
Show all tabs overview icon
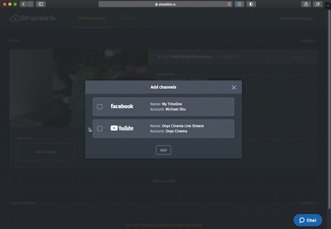coord(317,4)
